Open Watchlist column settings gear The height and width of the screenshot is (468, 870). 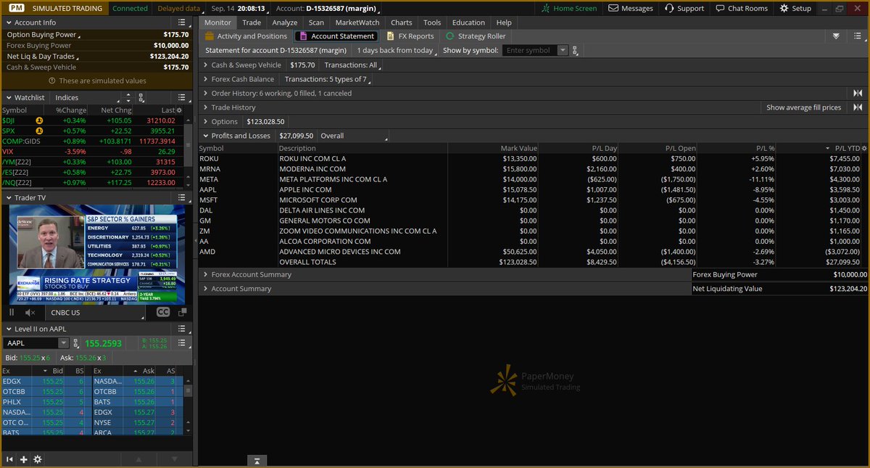point(180,110)
